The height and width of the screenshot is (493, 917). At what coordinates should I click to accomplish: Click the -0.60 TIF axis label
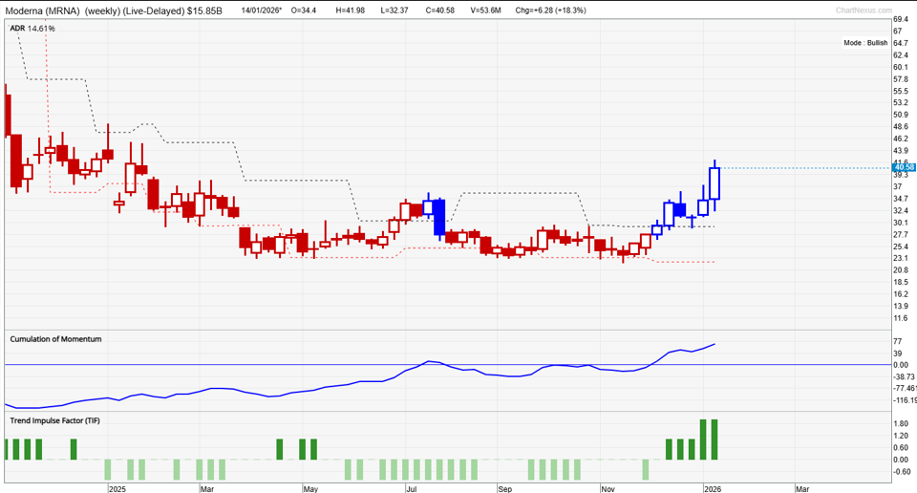[901, 471]
